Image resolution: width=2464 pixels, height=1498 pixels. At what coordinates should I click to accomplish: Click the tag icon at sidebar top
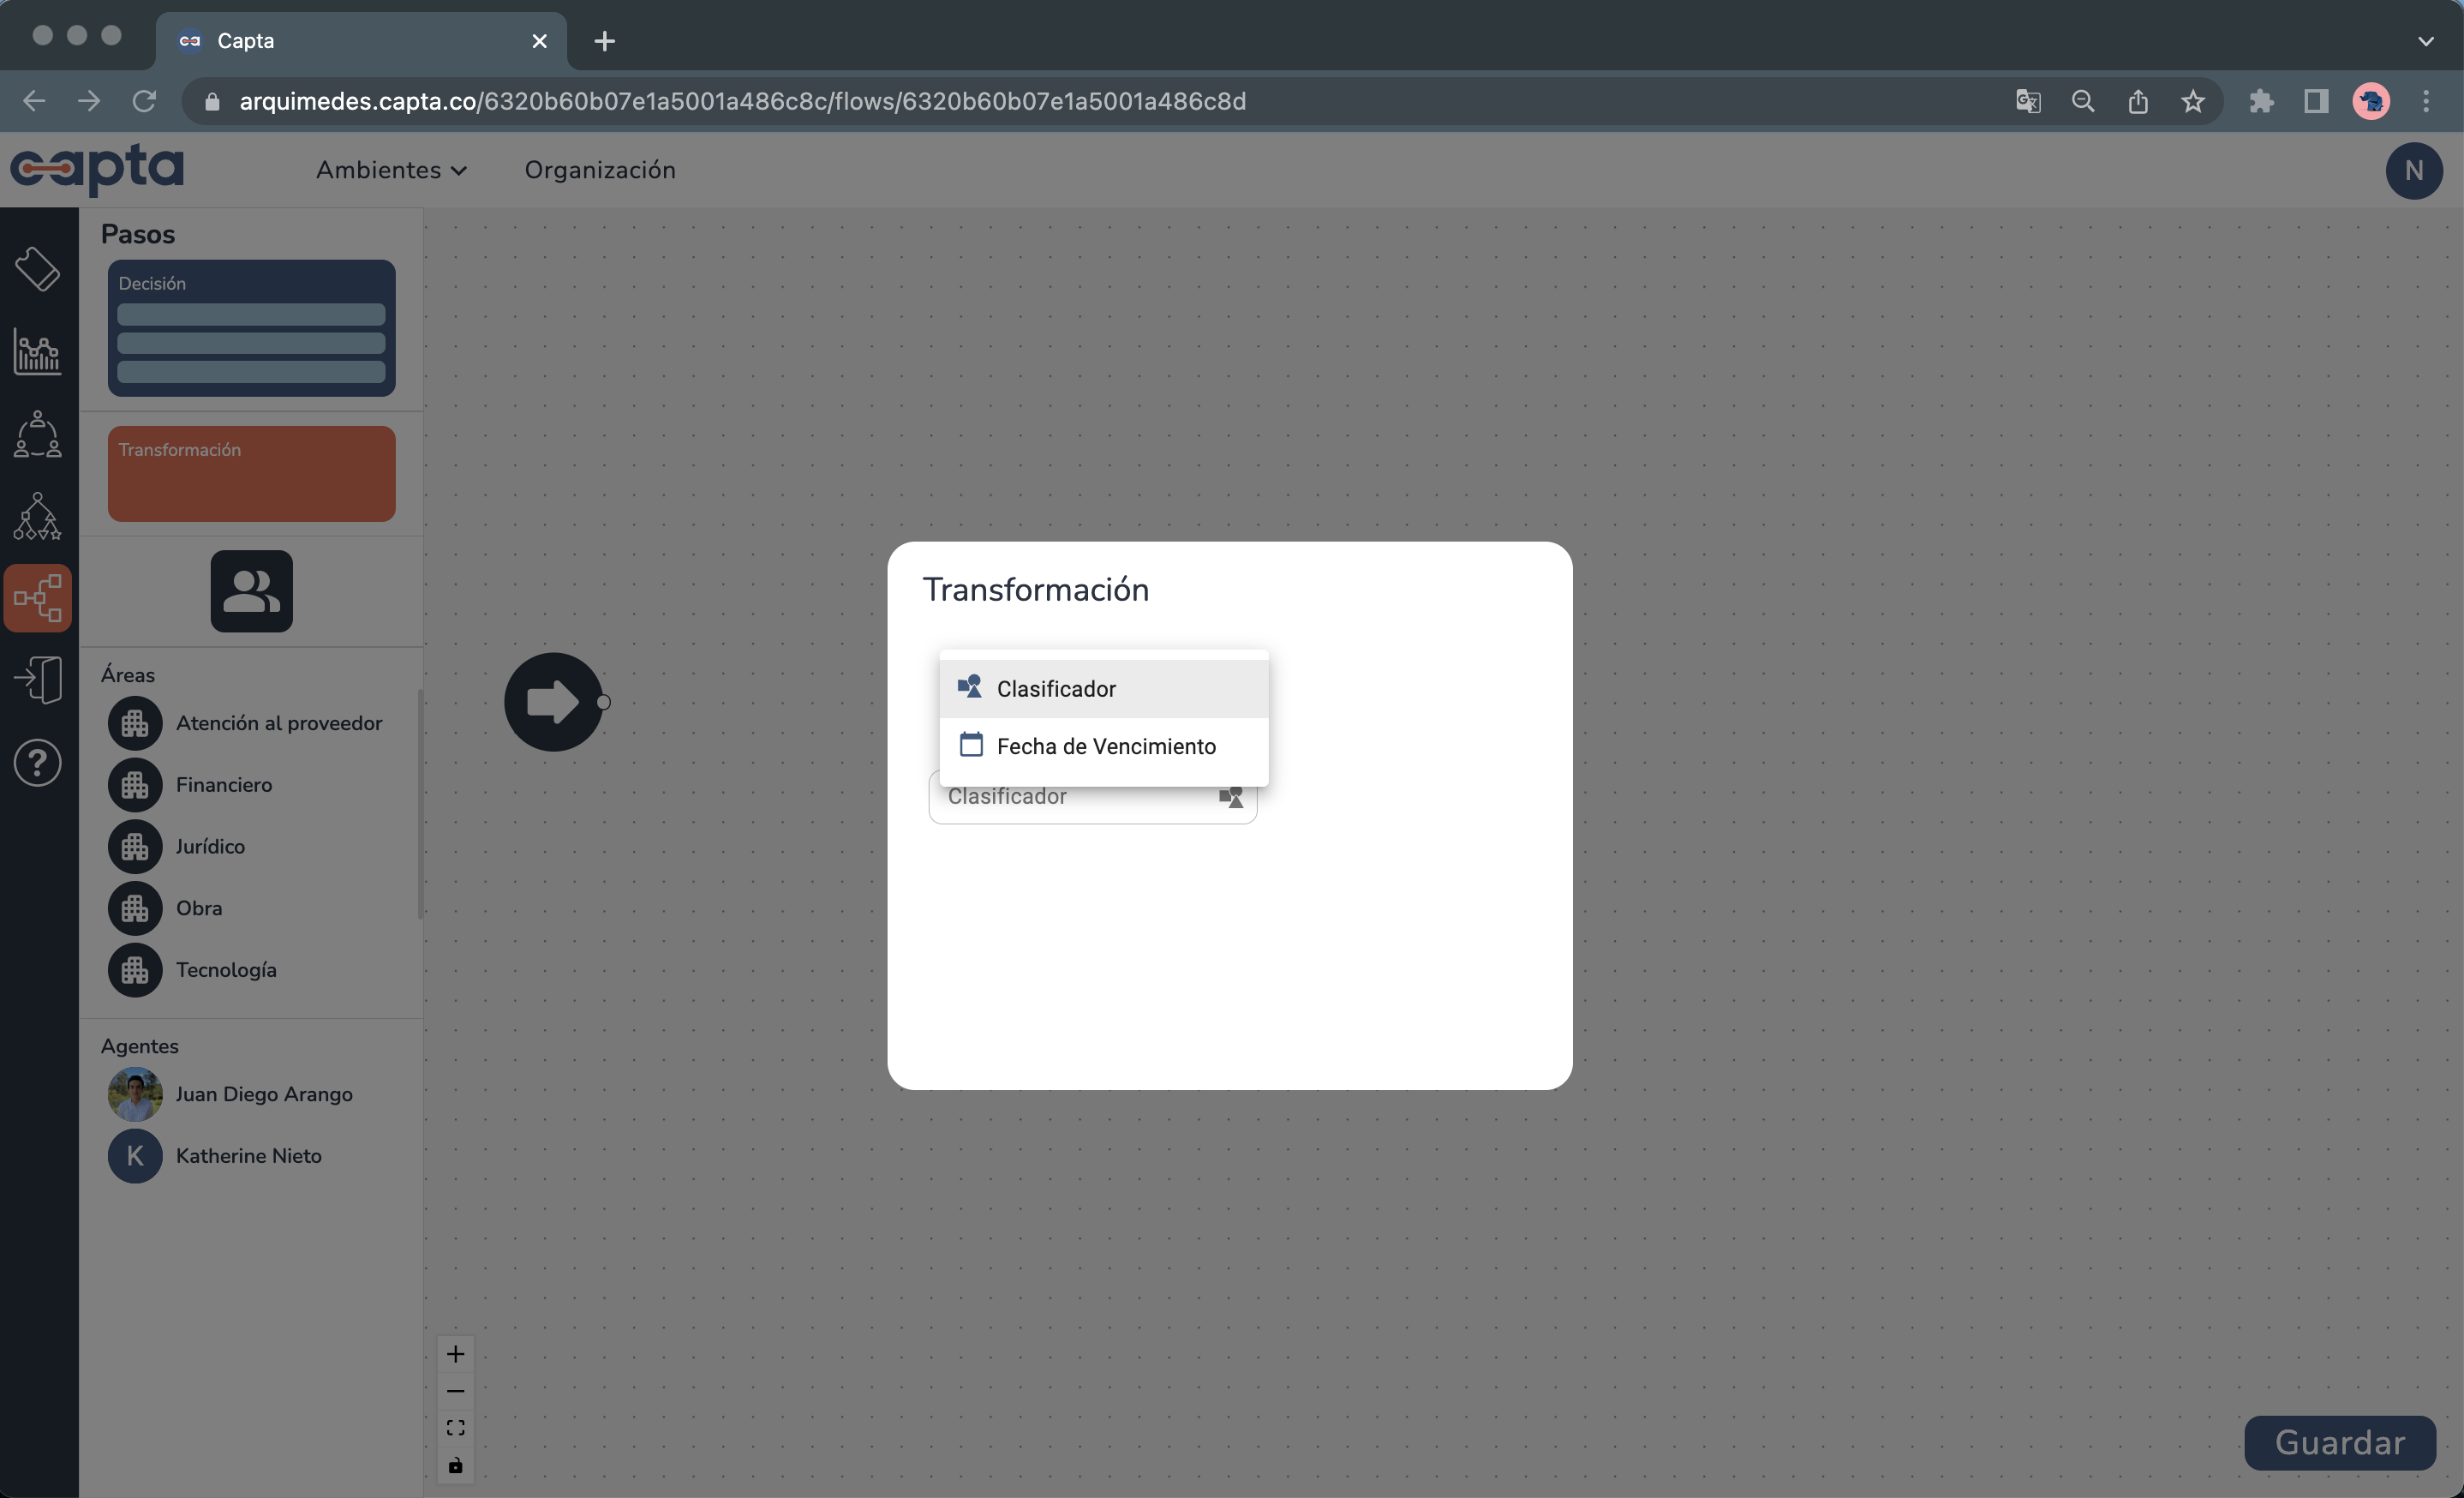(38, 268)
